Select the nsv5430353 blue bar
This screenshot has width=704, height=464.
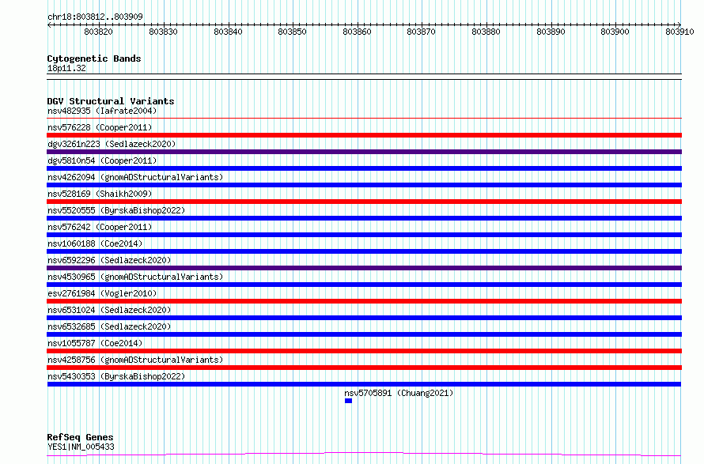[364, 384]
